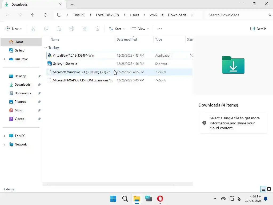Click Local Disk (C:) breadcrumb
Image resolution: width=273 pixels, height=205 pixels.
[x=107, y=15]
